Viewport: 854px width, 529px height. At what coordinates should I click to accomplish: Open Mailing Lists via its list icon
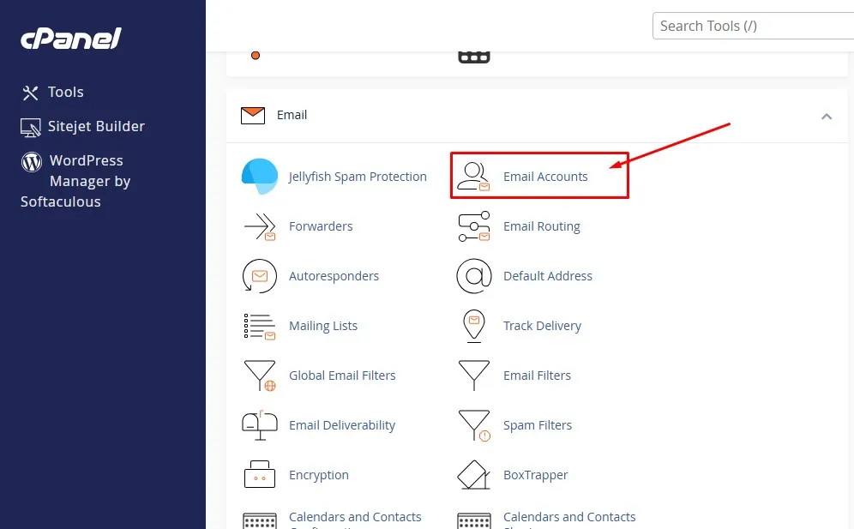(x=260, y=326)
